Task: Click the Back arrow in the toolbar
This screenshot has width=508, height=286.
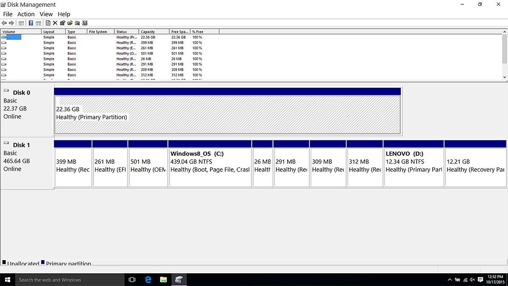Action: coord(4,23)
